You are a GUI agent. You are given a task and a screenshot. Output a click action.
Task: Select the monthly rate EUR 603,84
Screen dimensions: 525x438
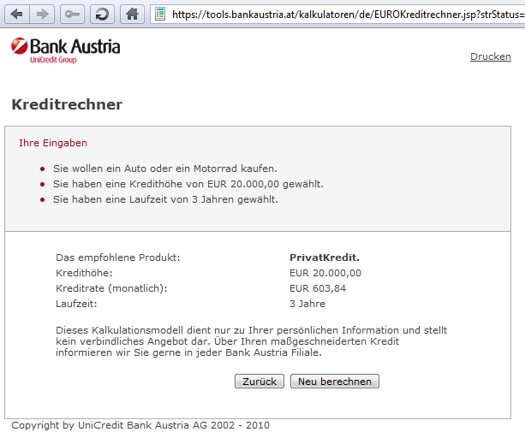coord(318,288)
